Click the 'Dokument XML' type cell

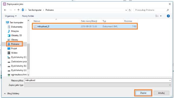point(110,26)
